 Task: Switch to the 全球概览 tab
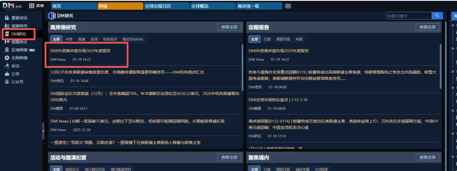point(213,6)
